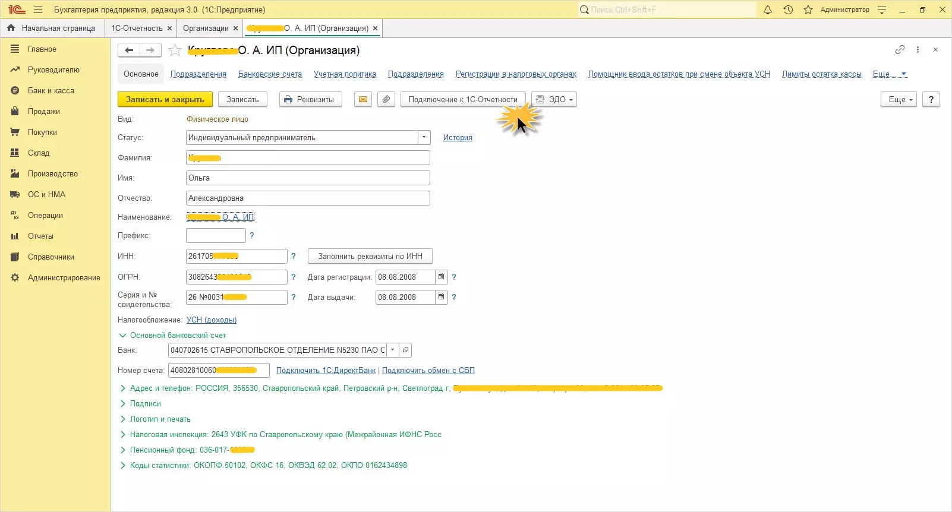Navigate forward with the right arrow
952x512 pixels.
[150, 50]
